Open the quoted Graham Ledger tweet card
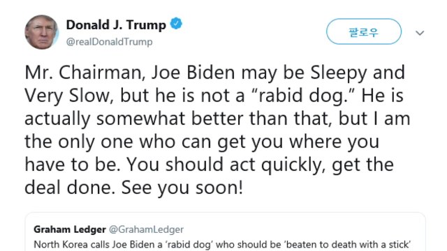 point(225,231)
